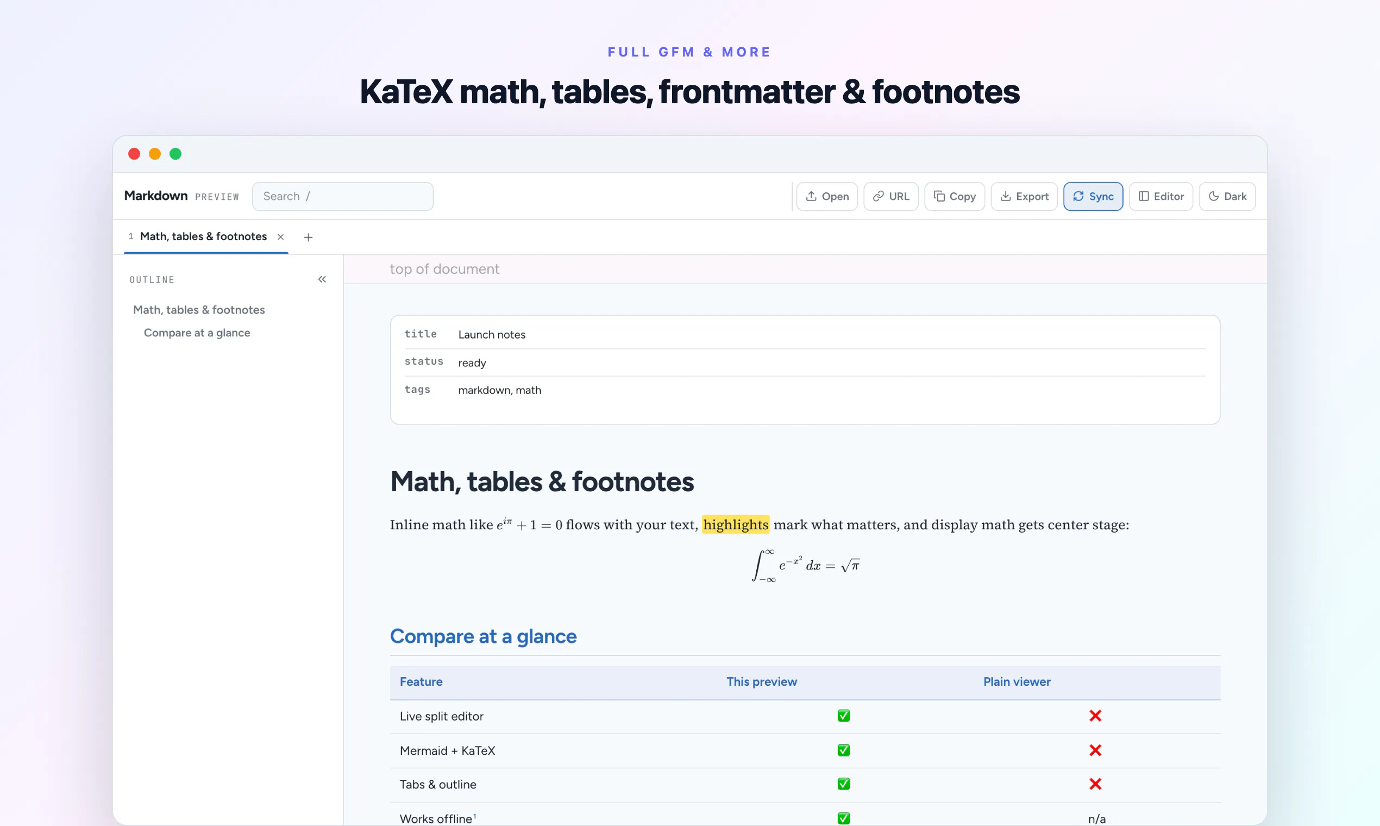
Task: Click the 'Plain viewer' column header
Action: tap(1017, 682)
